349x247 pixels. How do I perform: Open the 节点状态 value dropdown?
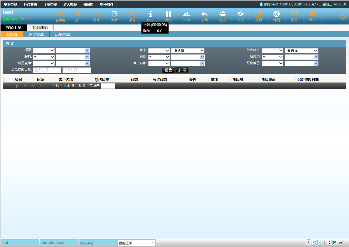click(301, 51)
